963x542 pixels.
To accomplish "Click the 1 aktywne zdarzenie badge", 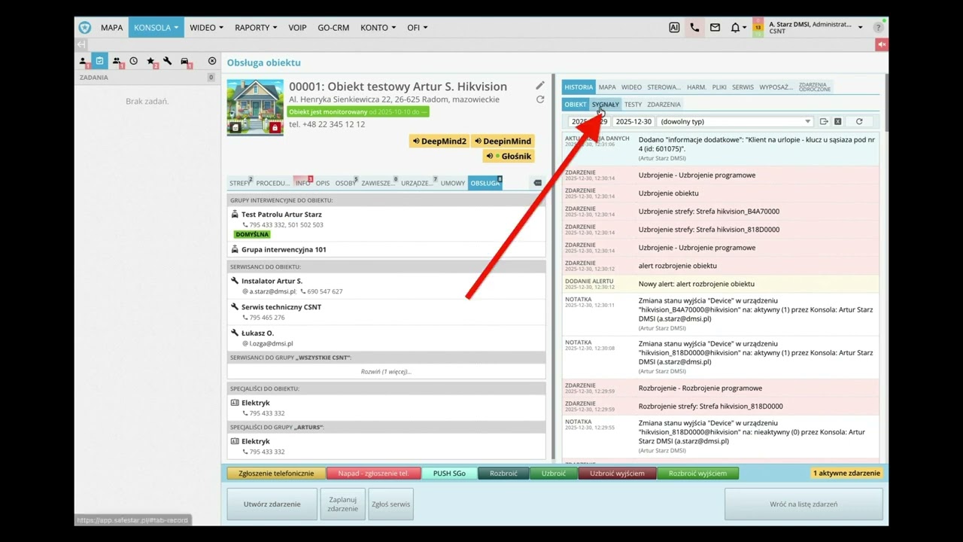I will pyautogui.click(x=846, y=473).
